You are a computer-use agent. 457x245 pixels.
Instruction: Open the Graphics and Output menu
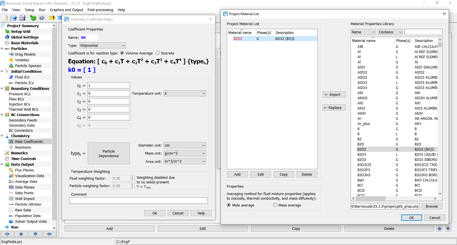[x=66, y=10]
